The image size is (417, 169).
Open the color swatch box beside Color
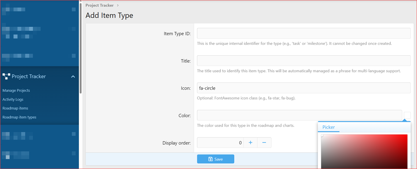[407, 115]
